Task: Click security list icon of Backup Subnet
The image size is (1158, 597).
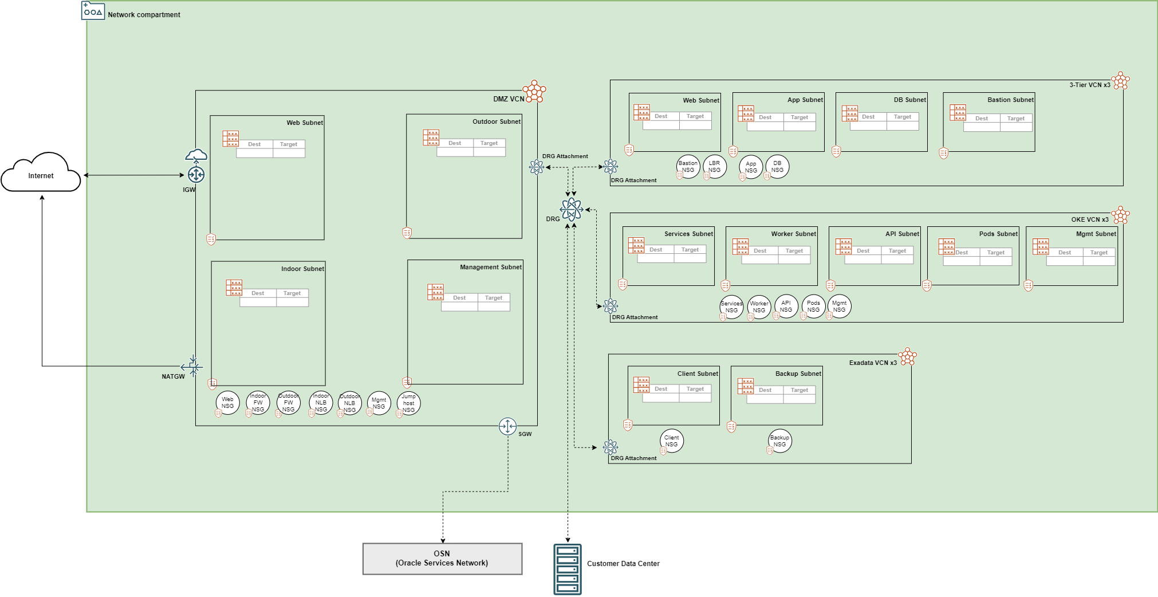Action: [731, 426]
